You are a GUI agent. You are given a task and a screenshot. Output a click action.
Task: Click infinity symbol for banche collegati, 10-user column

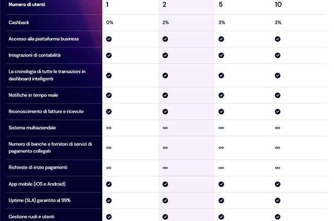pos(277,148)
